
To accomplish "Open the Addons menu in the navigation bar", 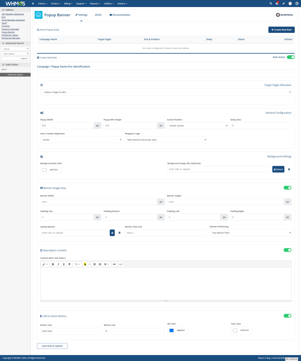I will point(122,3).
